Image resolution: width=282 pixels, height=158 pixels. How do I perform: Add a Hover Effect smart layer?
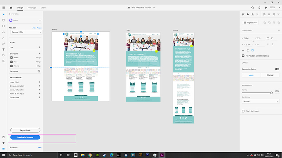39,82
